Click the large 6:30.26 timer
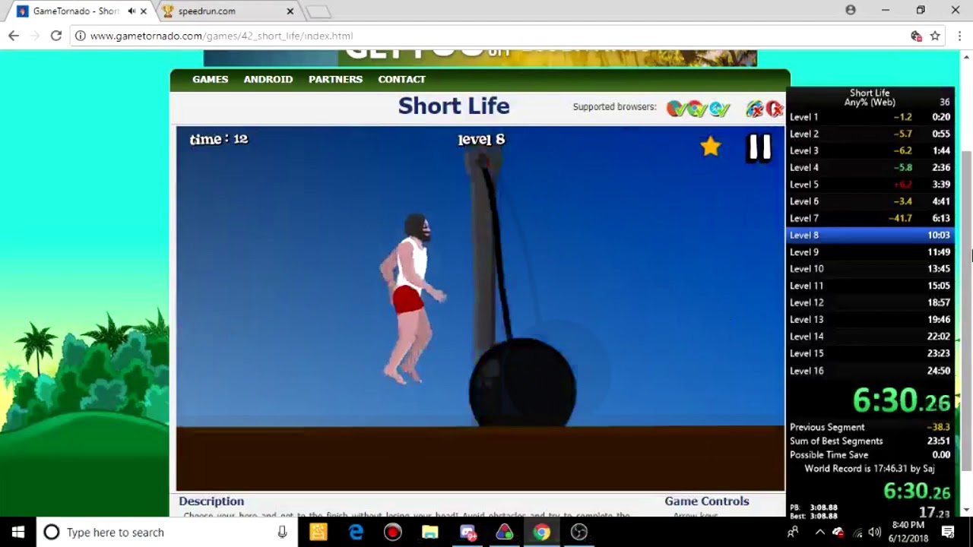The height and width of the screenshot is (547, 973). click(902, 400)
